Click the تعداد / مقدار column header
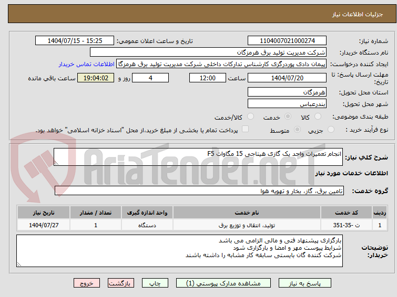 pyautogui.click(x=96, y=213)
